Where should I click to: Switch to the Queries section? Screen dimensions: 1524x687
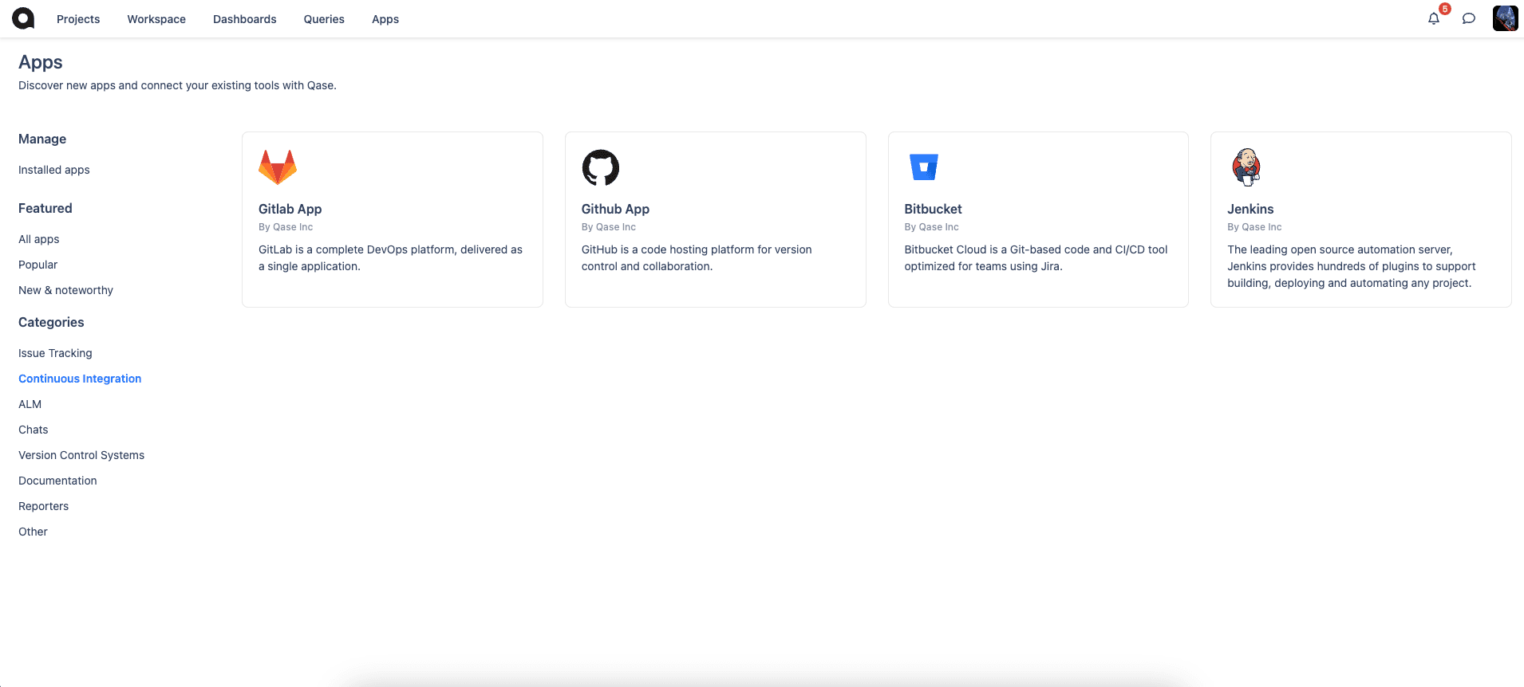(x=324, y=19)
